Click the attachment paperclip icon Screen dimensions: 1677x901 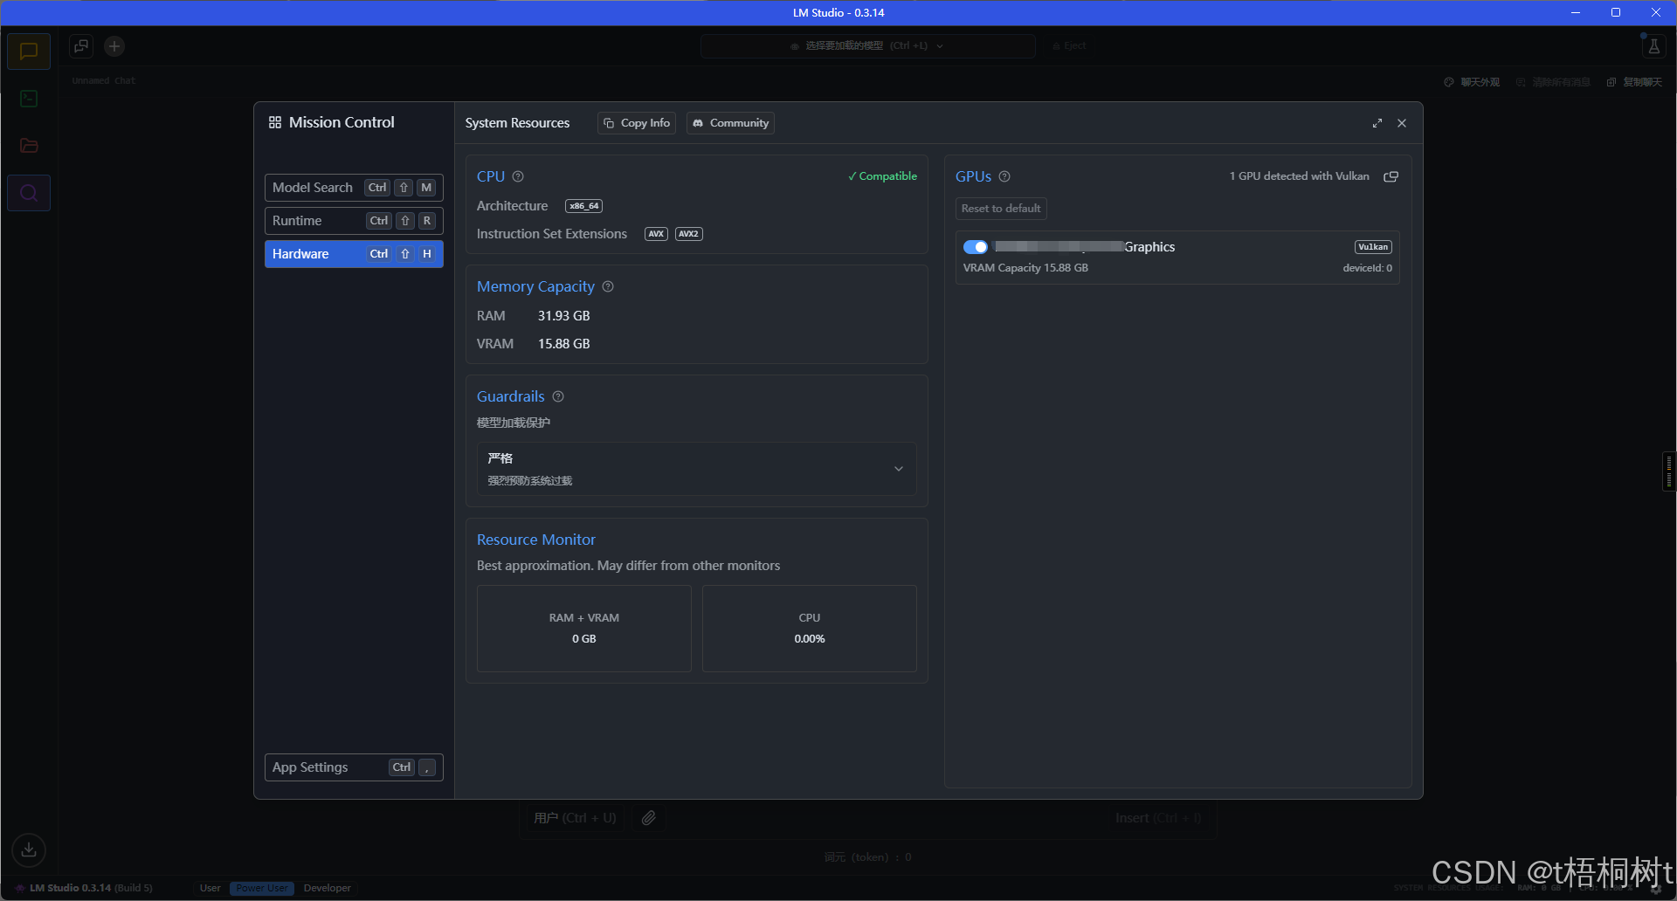[x=648, y=818]
